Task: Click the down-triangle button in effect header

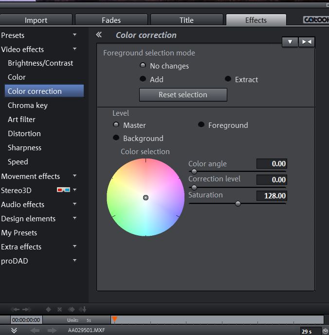Action: [x=290, y=42]
